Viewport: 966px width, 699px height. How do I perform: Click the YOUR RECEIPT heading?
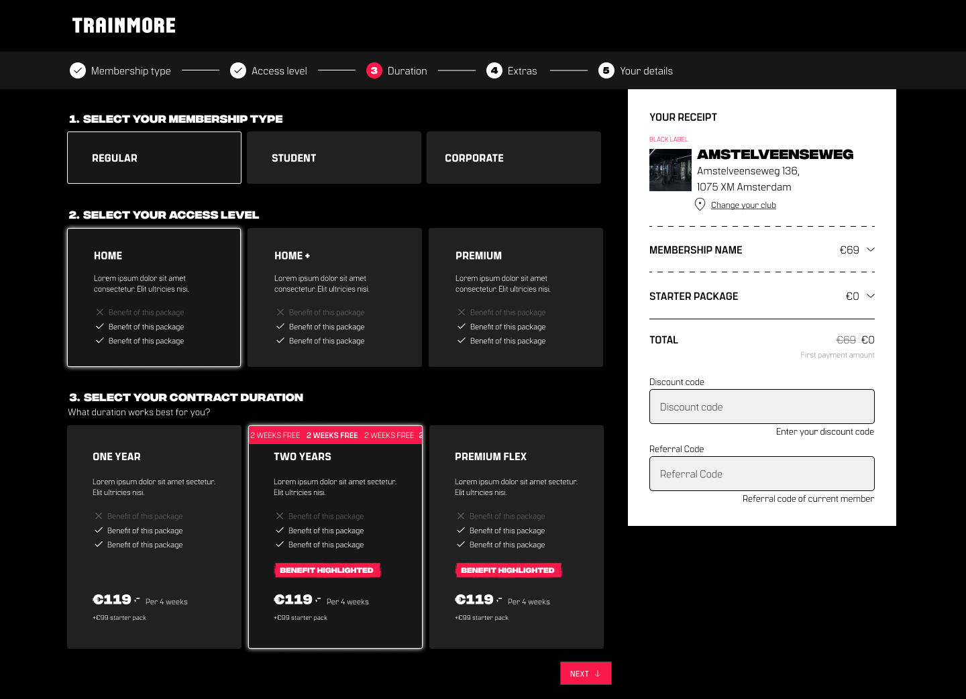683,117
